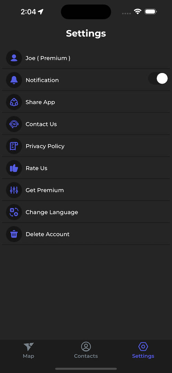Image resolution: width=172 pixels, height=373 pixels.
Task: Tap the Contact Us headset icon
Action: 14,124
